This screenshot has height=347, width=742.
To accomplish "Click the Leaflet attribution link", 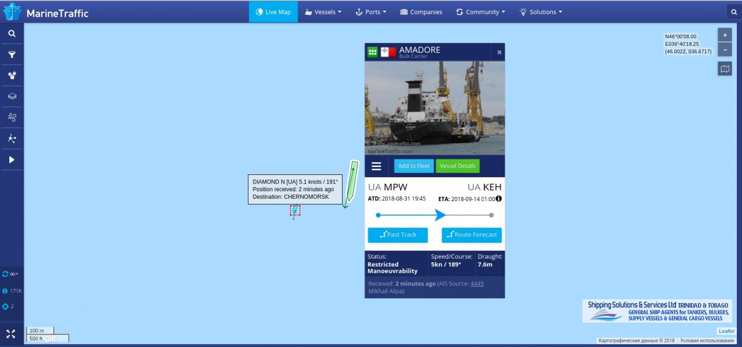I will click(726, 331).
